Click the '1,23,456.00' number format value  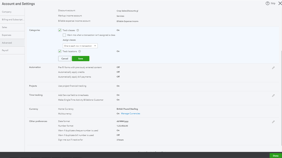tap(122, 126)
